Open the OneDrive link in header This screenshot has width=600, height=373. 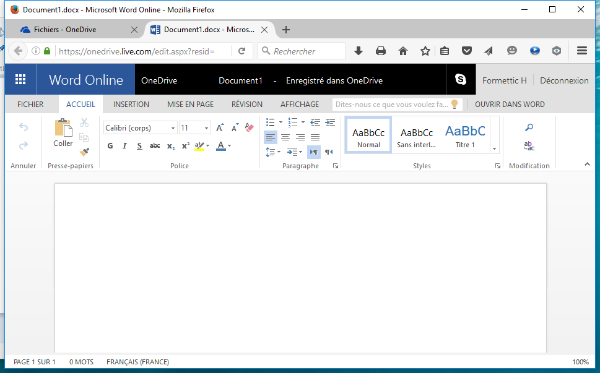pos(159,80)
